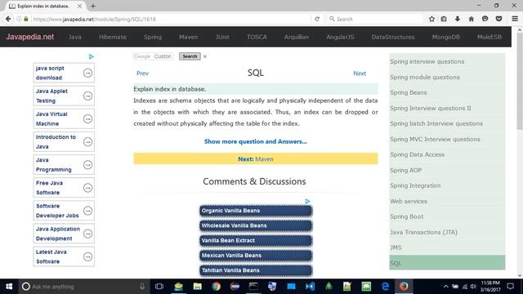
Task: Click the AdChoices icon above Vanilla Beans ads
Action: tap(307, 202)
